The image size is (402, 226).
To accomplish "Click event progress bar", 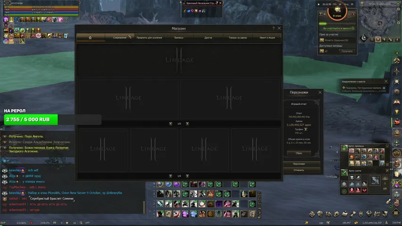I will coord(336,24).
